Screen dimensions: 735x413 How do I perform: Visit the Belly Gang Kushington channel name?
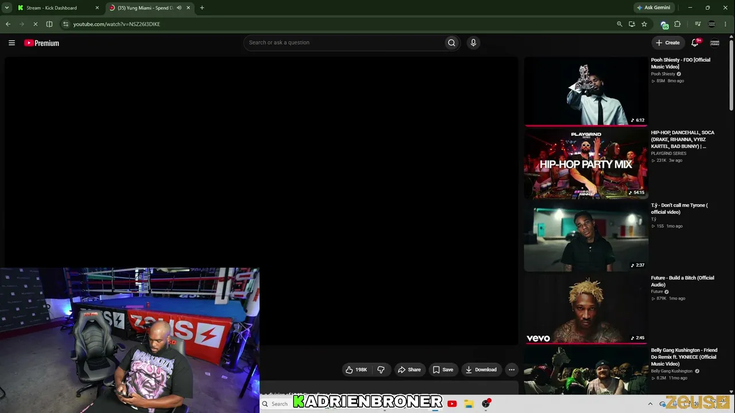coord(671,371)
